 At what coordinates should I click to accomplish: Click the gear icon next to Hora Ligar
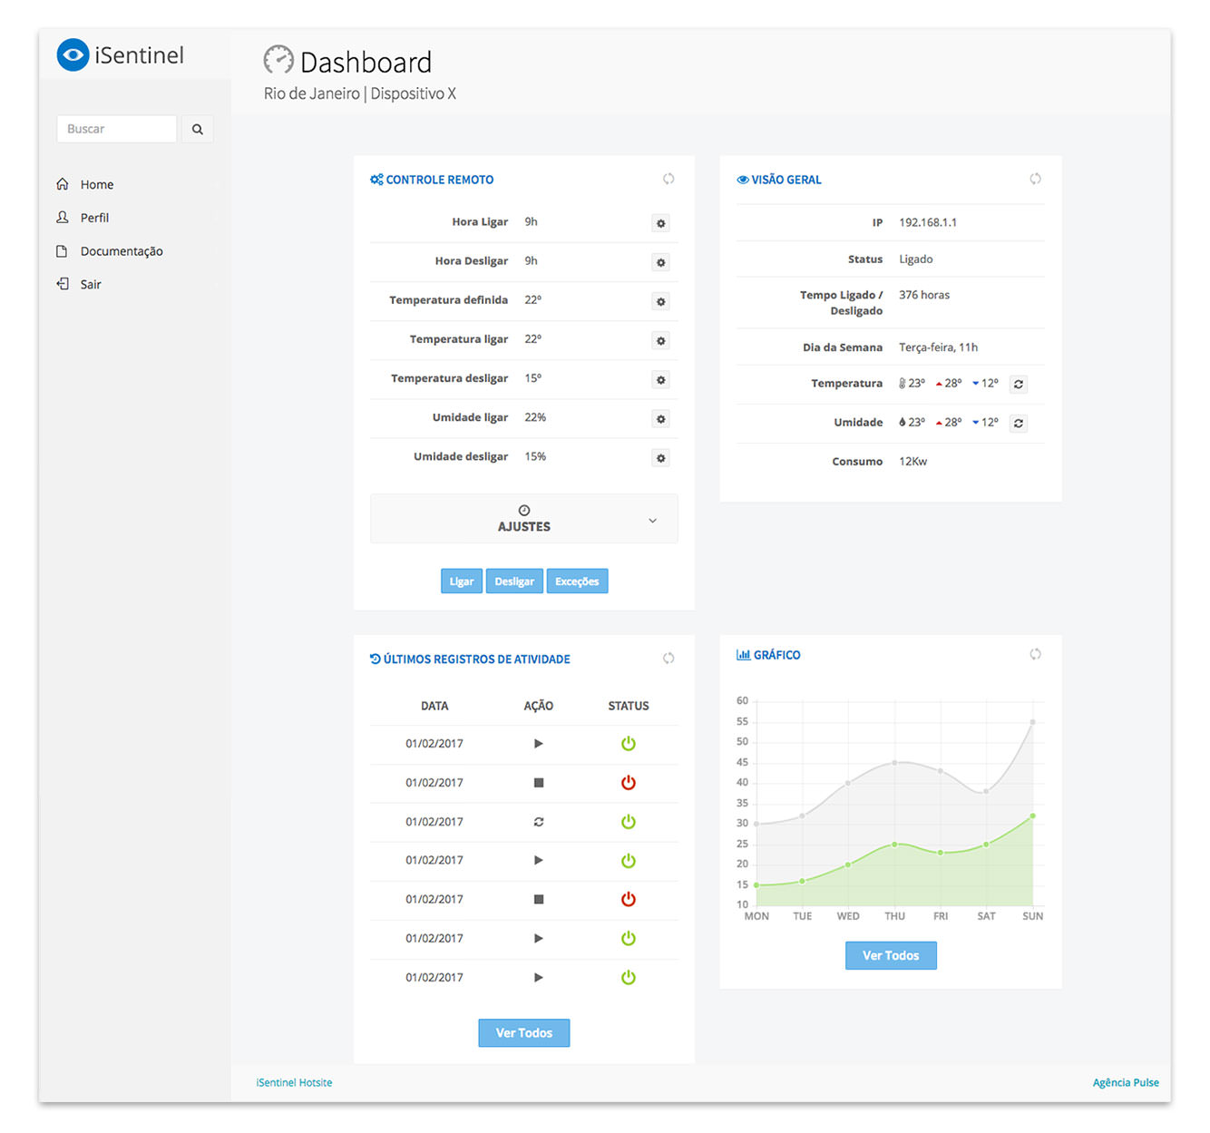coord(660,223)
